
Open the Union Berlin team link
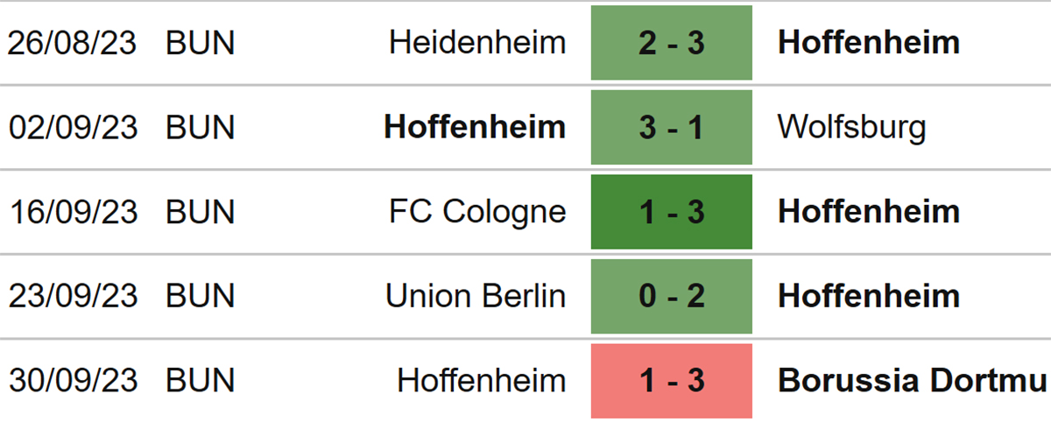point(476,296)
